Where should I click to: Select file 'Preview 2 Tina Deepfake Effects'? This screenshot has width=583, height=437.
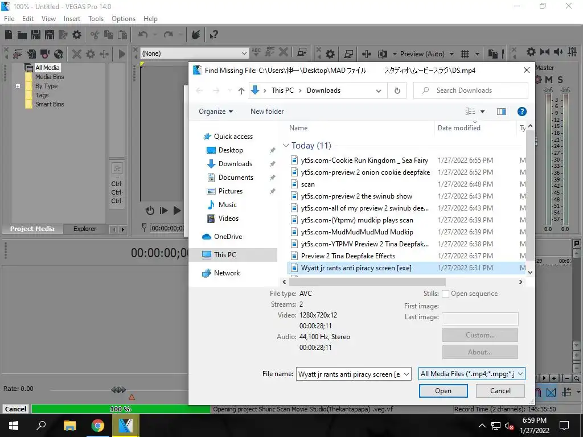(x=348, y=256)
